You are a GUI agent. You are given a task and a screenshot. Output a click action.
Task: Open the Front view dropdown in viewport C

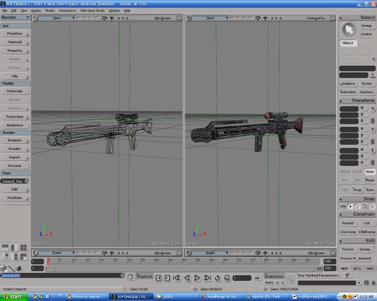pyautogui.click(x=57, y=253)
